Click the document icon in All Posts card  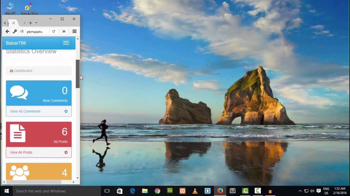18,133
